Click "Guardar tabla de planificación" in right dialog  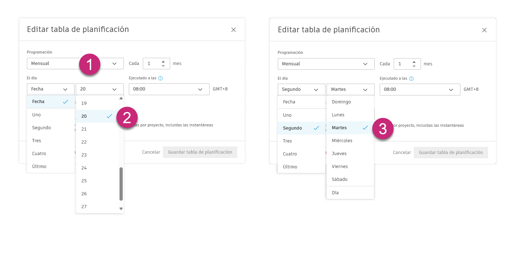[x=451, y=152]
